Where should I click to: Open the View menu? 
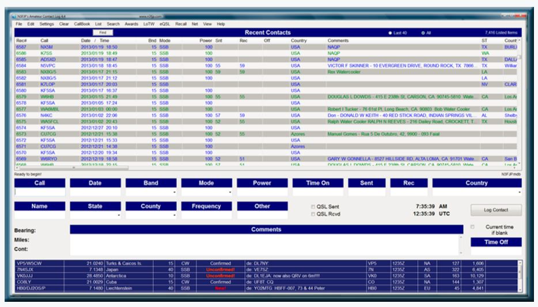(x=207, y=24)
